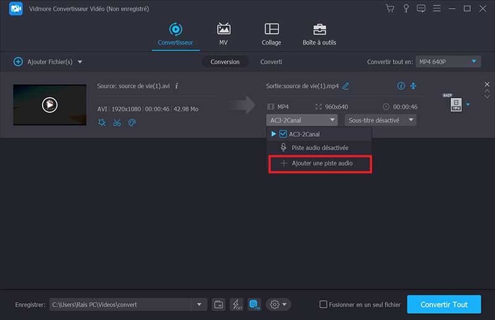This screenshot has height=320, width=495.
Task: Click the Convertir Tout button
Action: [x=444, y=305]
